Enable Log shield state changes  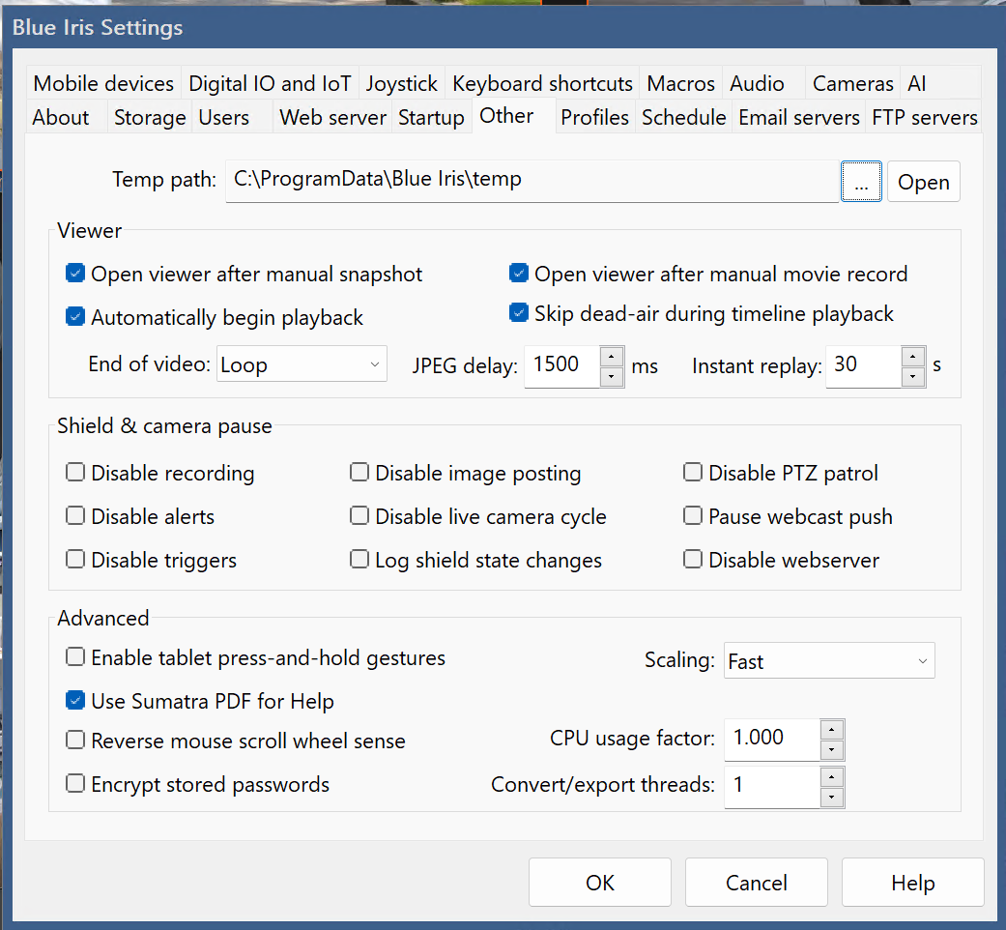click(x=359, y=560)
